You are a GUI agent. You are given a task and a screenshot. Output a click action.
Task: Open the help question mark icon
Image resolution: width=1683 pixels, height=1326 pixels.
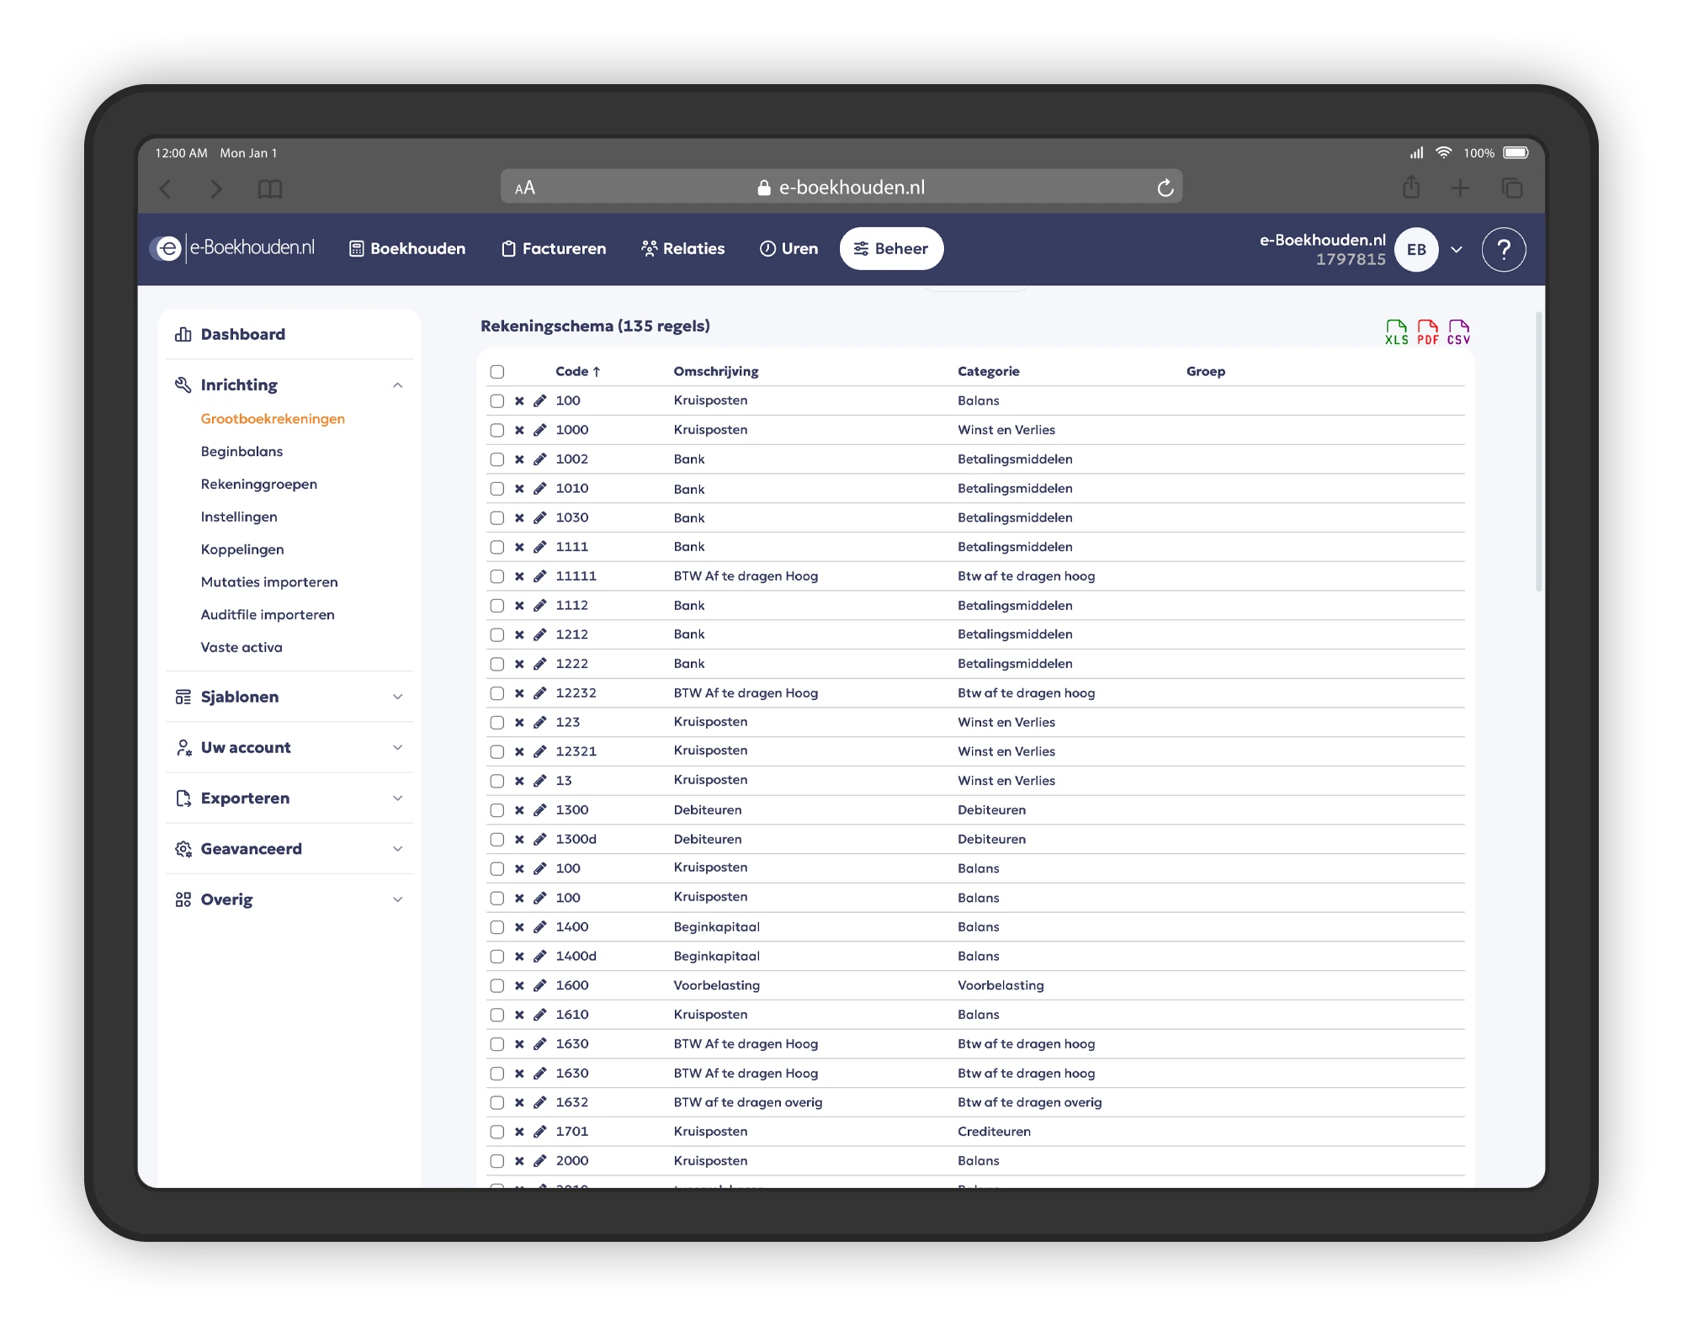click(1503, 250)
